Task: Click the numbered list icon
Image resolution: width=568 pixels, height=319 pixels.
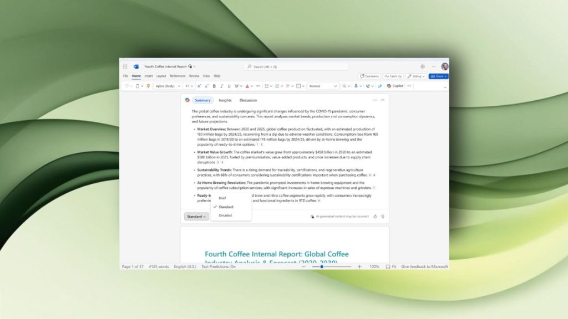Action: coord(277,86)
